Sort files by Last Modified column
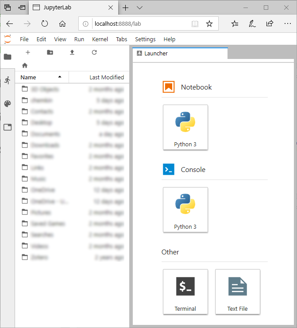The image size is (297, 328). click(x=99, y=78)
